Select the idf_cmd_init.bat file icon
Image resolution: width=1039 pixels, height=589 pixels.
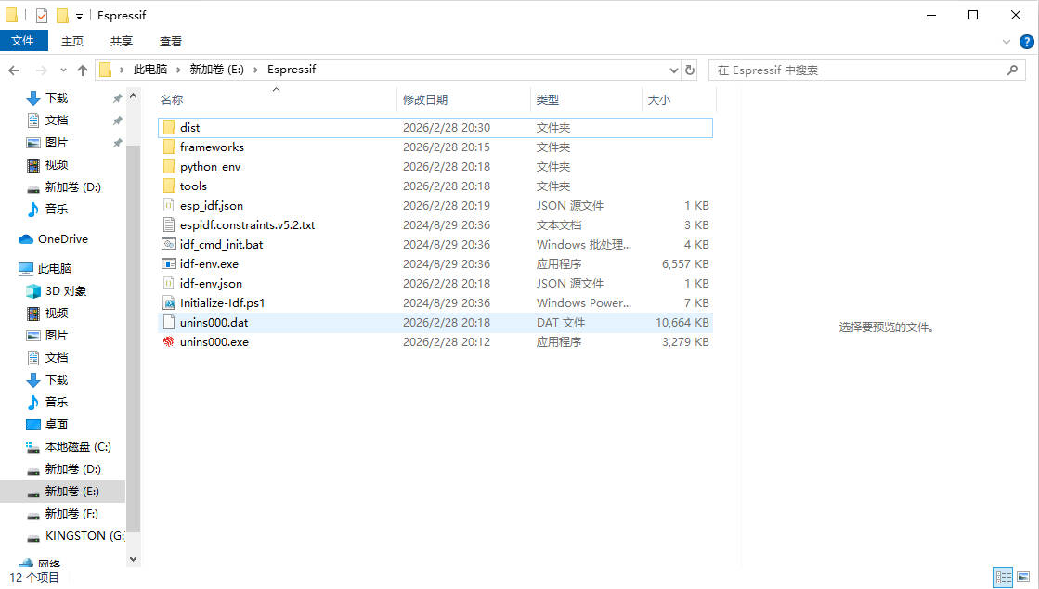coord(169,244)
